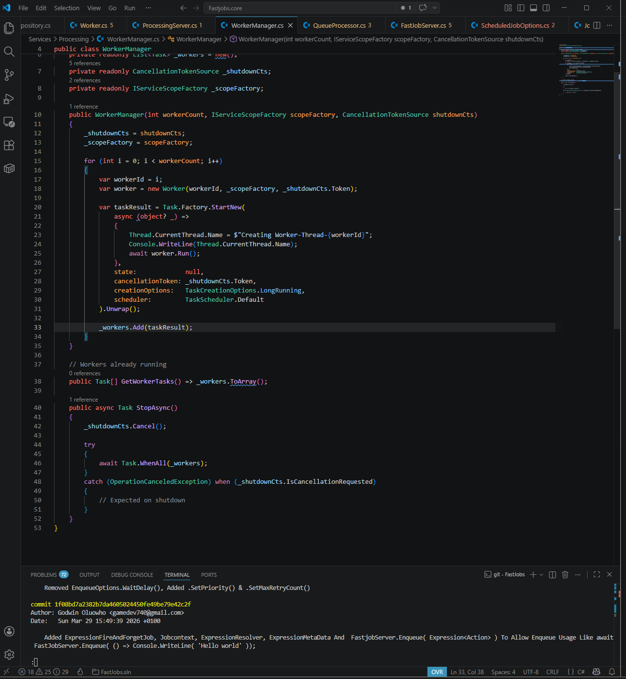Screen dimensions: 626x679
Task: Open the Explorer view in the activity bar
Action: click(9, 28)
